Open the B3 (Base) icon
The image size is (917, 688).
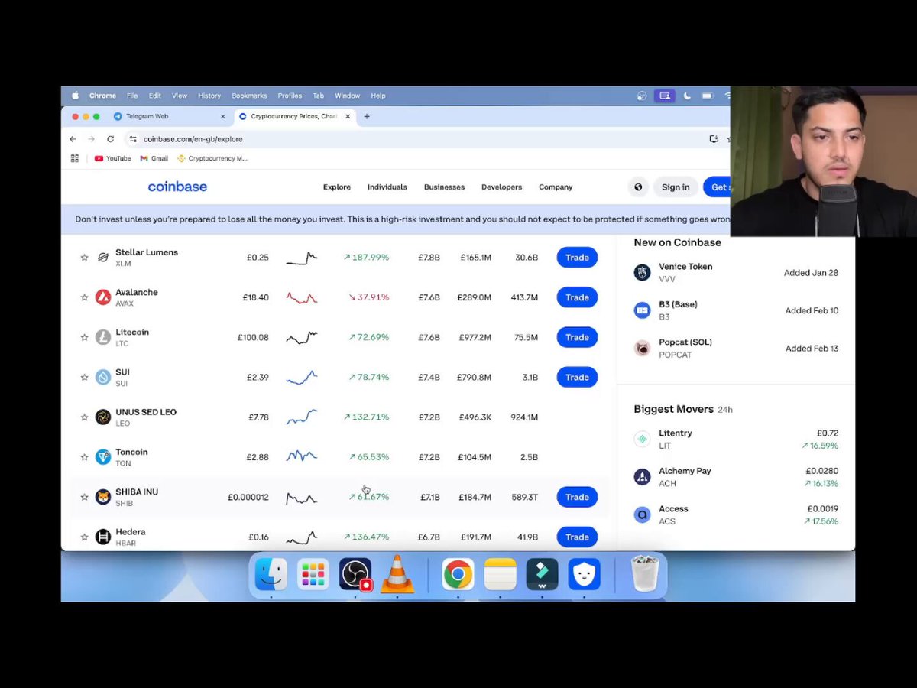[642, 310]
